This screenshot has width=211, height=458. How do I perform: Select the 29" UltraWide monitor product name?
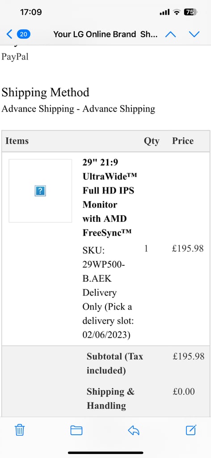tap(110, 197)
